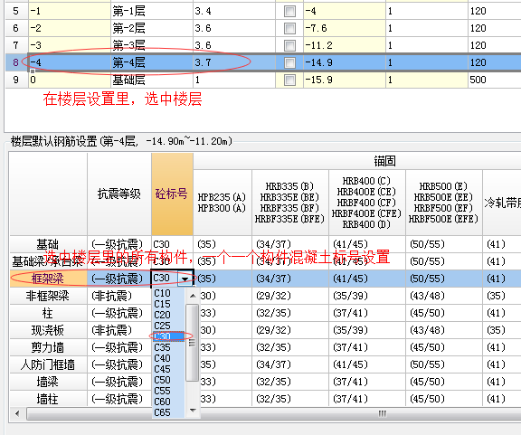
Task: Toggle checkbox in the 第-1层 row
Action: [289, 11]
